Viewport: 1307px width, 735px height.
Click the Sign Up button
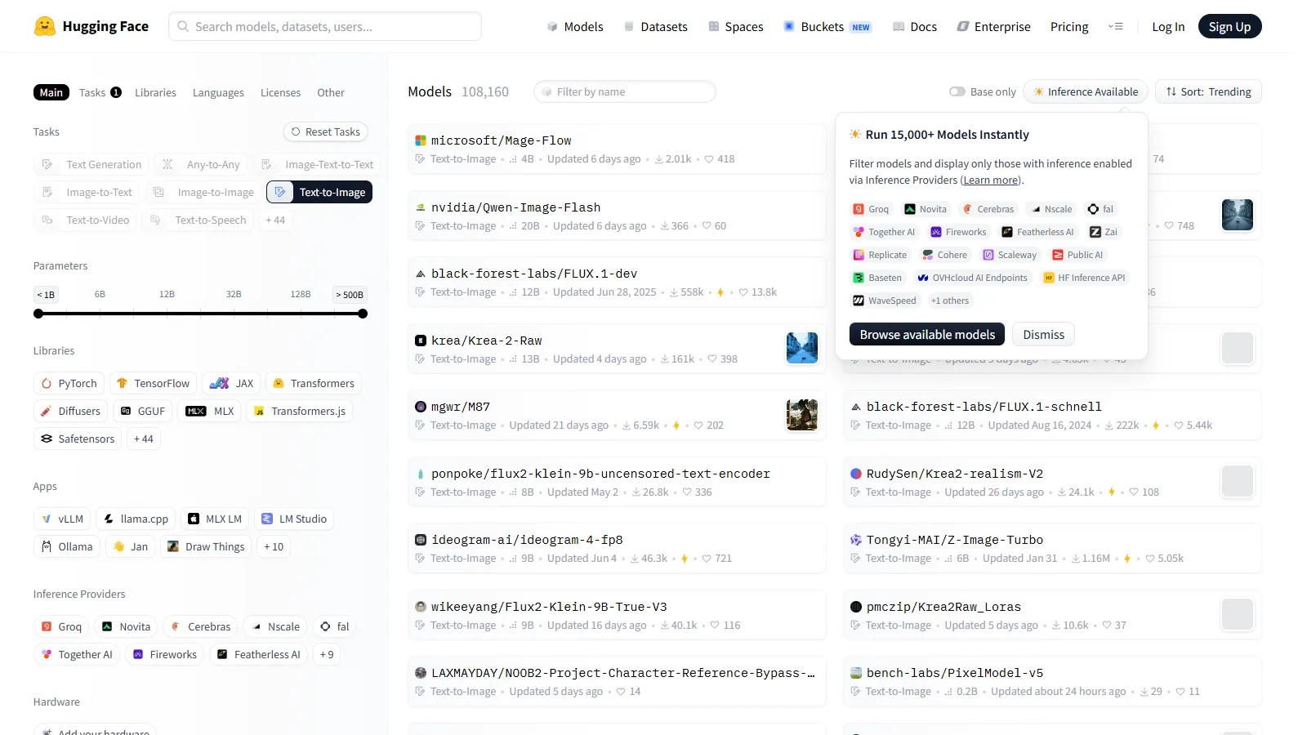(x=1229, y=26)
